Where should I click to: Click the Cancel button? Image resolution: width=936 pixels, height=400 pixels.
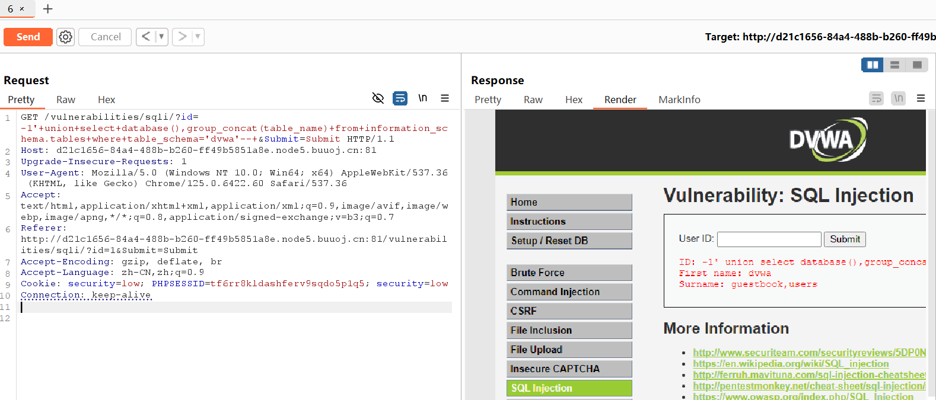pos(105,37)
